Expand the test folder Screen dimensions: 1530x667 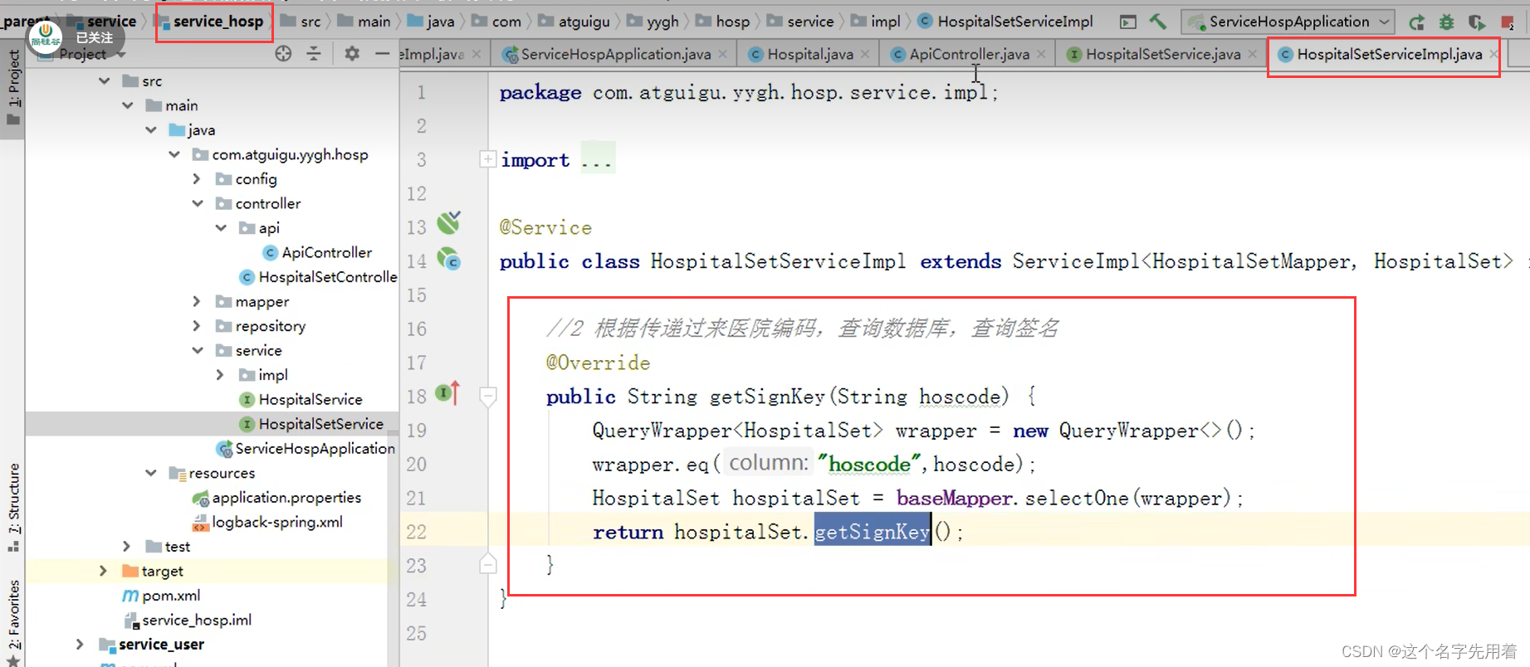tap(127, 546)
